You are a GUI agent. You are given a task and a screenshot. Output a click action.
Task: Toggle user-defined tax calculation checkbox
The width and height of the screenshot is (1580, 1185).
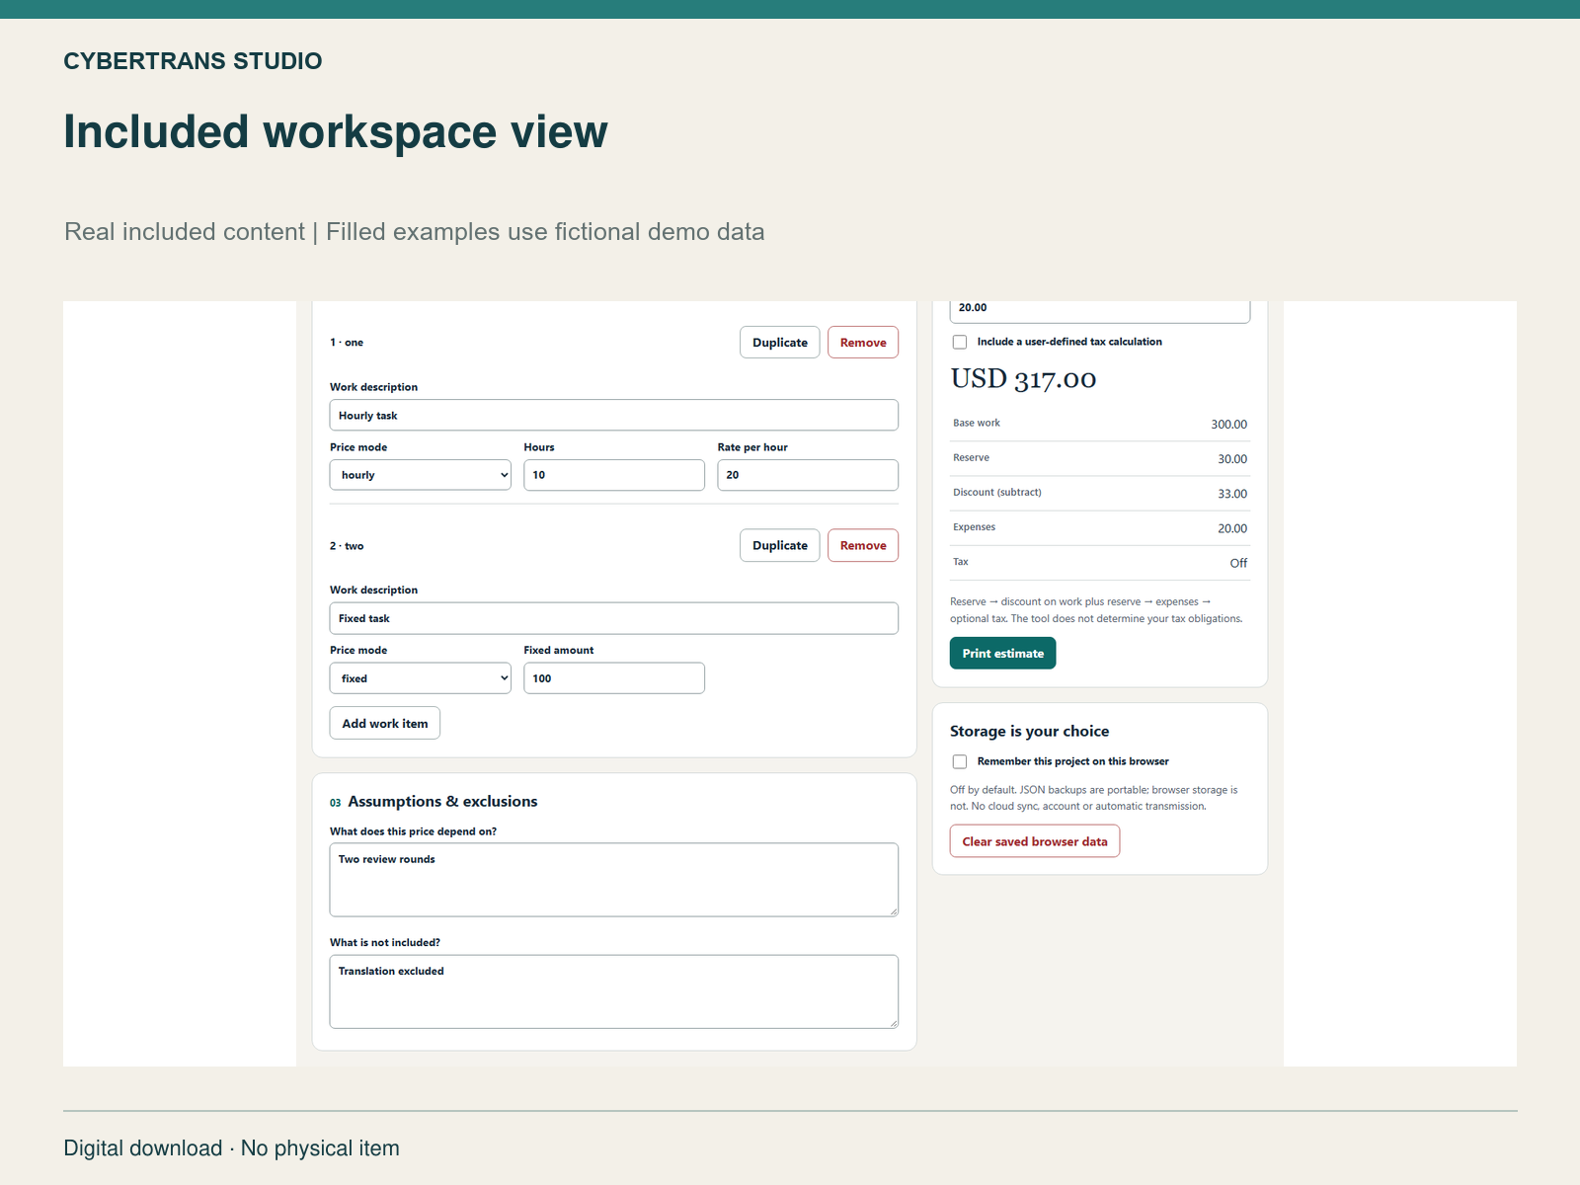(959, 342)
